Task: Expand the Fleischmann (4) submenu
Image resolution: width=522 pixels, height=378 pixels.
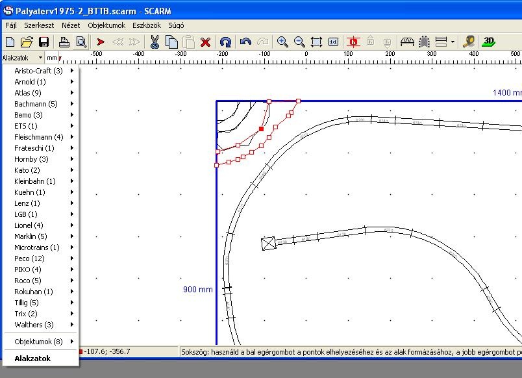Action: click(39, 137)
